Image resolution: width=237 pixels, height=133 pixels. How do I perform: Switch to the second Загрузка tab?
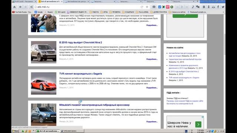click(129, 1)
